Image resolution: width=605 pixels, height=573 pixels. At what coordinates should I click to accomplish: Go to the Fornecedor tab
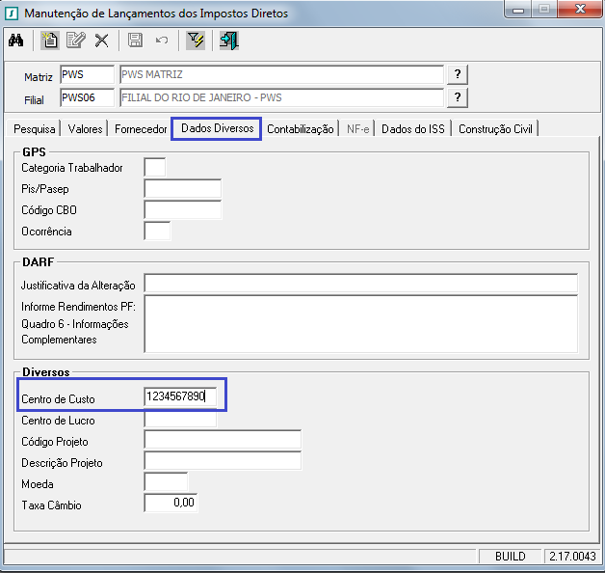141,129
